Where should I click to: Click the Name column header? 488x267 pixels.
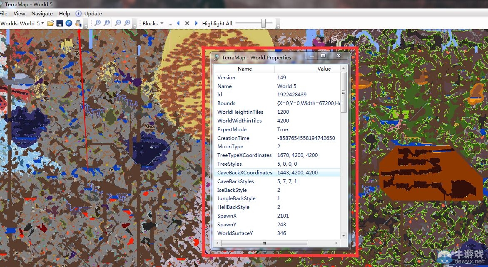(x=244, y=69)
